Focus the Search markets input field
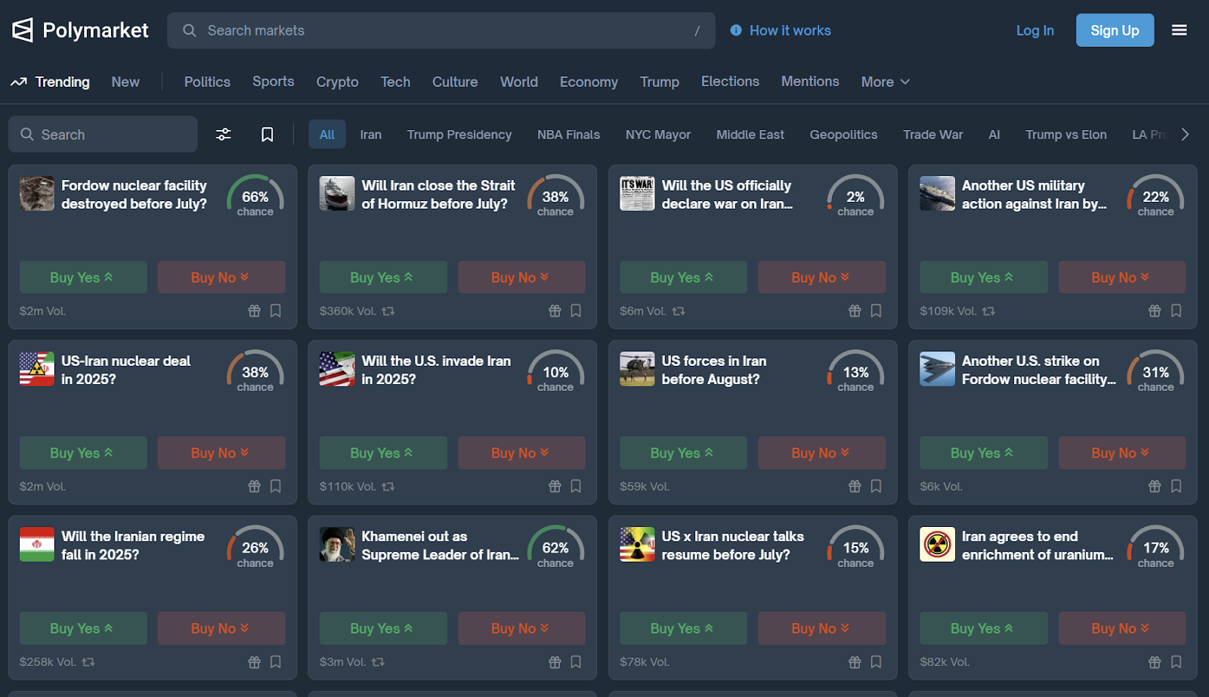 tap(441, 30)
